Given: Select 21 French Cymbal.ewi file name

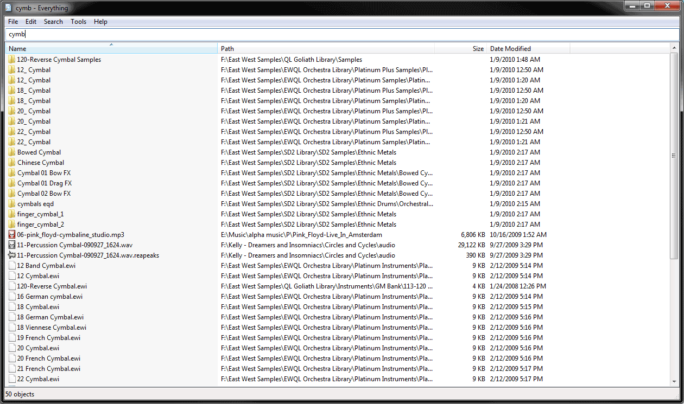Looking at the screenshot, I should click(49, 369).
